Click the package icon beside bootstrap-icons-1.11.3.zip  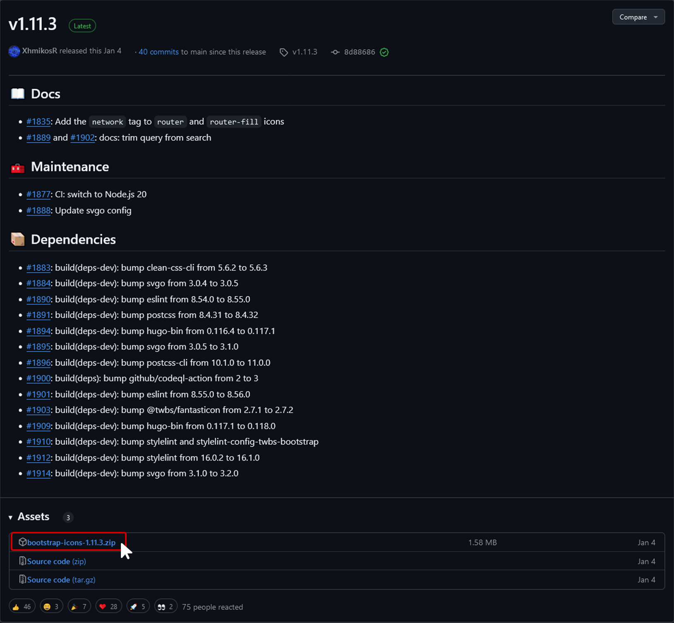(23, 542)
